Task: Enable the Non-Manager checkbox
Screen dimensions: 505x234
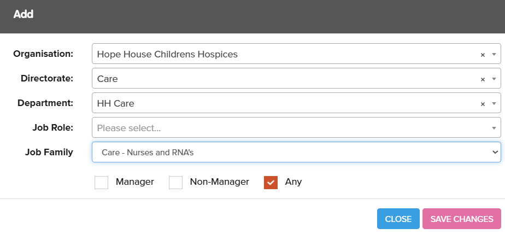Action: (175, 182)
